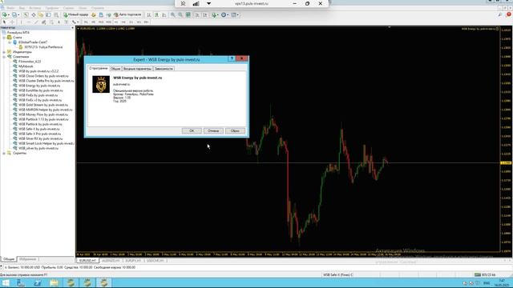The width and height of the screenshot is (513, 288).
Task: Click the New Order toolbar button
Action: click(75, 14)
